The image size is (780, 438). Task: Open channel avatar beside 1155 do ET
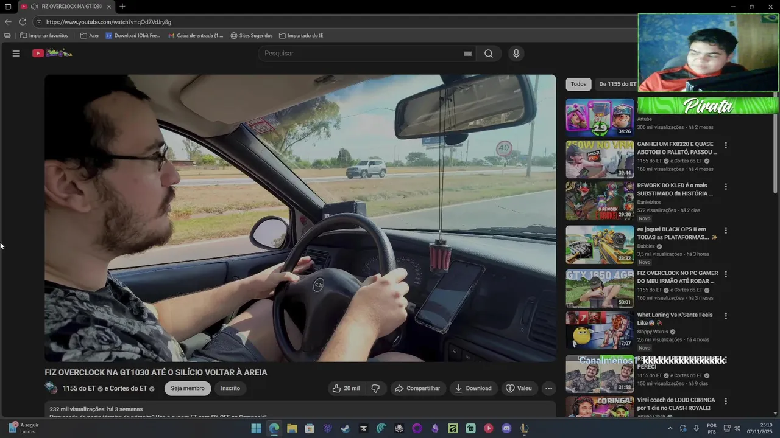(x=51, y=388)
